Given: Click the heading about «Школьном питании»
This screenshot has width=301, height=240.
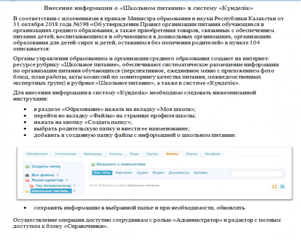Looking at the screenshot, I should click(x=148, y=8).
